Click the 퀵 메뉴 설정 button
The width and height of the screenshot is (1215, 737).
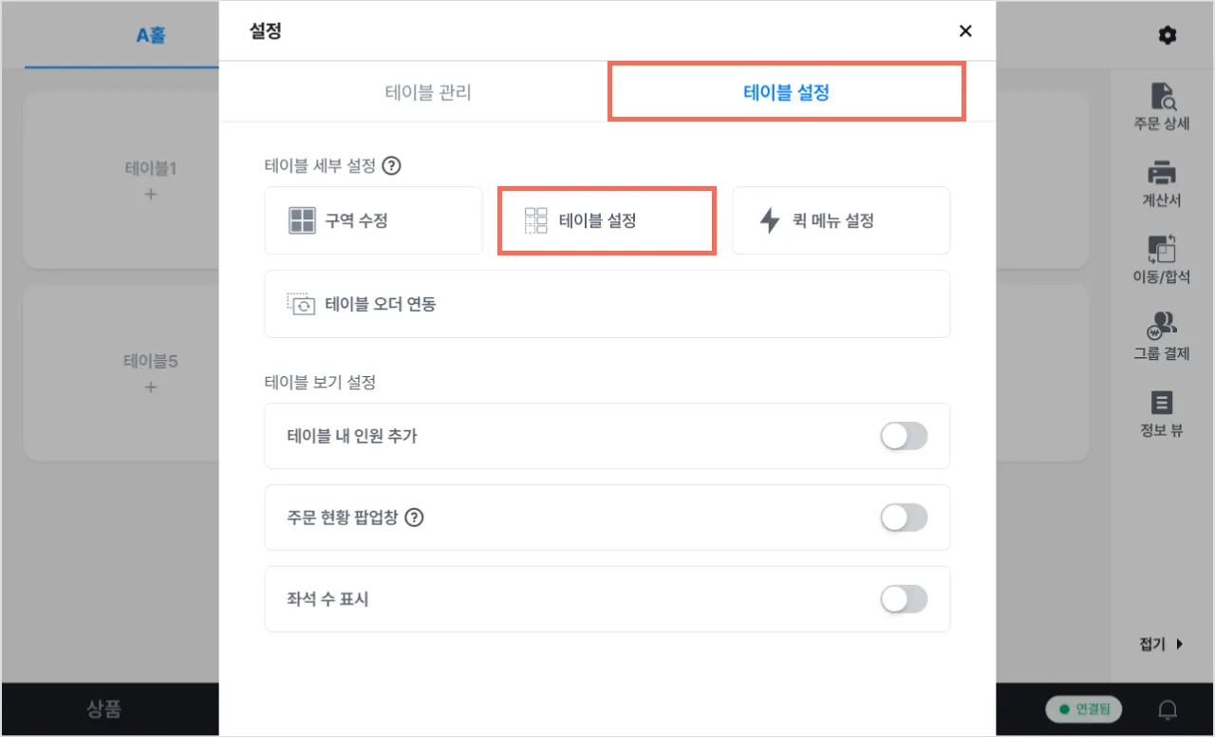pyautogui.click(x=840, y=220)
